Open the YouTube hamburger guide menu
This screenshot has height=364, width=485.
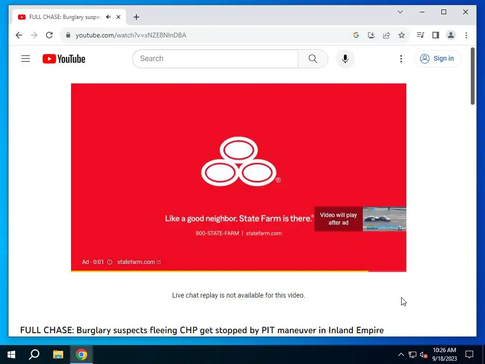tap(26, 58)
